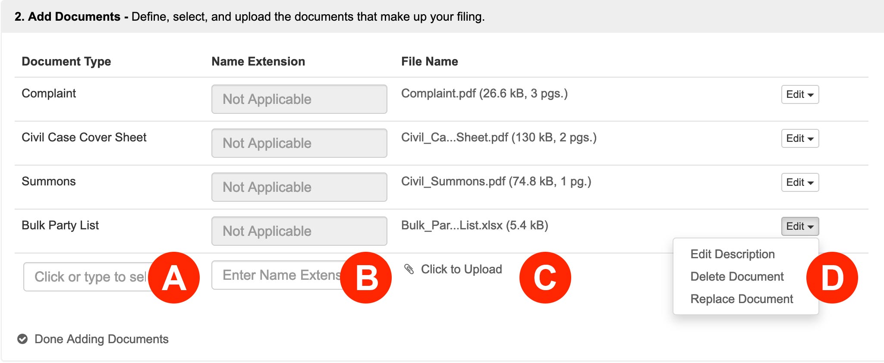Open the Edit dropdown for Civil Case Cover Sheet
The height and width of the screenshot is (363, 884).
800,138
